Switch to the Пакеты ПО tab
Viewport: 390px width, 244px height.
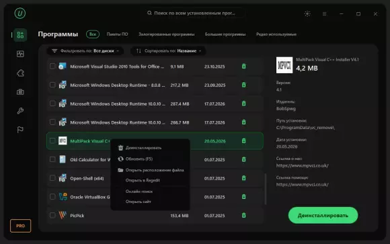[x=117, y=34]
